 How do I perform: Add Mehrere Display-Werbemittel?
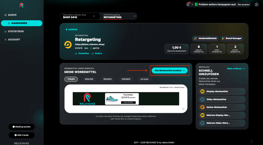pos(222,115)
